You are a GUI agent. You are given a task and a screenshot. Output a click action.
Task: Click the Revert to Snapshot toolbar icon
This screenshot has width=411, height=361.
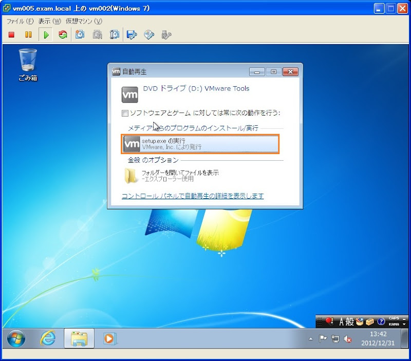(x=97, y=34)
